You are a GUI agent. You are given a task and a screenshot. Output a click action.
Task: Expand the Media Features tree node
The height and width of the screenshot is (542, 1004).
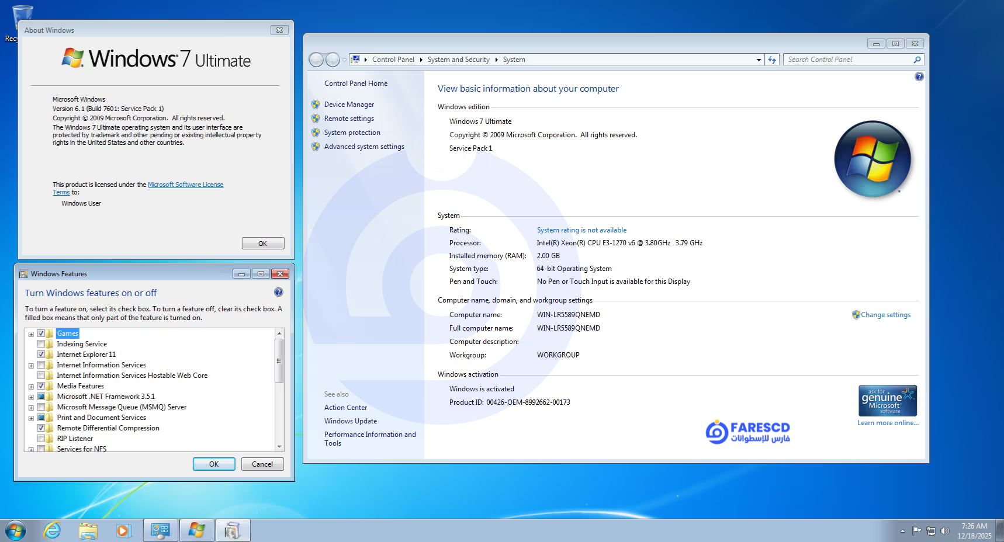(31, 387)
